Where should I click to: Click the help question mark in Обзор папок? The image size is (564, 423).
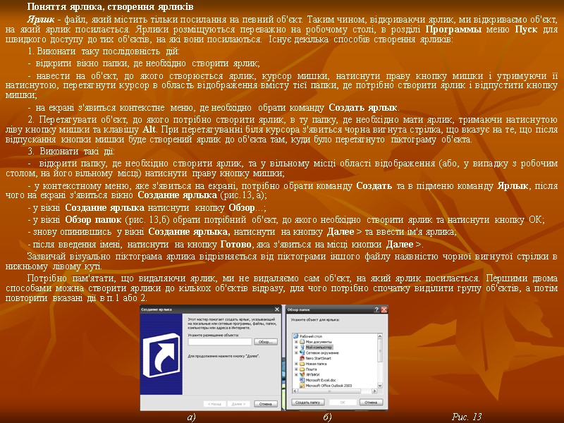tap(376, 309)
